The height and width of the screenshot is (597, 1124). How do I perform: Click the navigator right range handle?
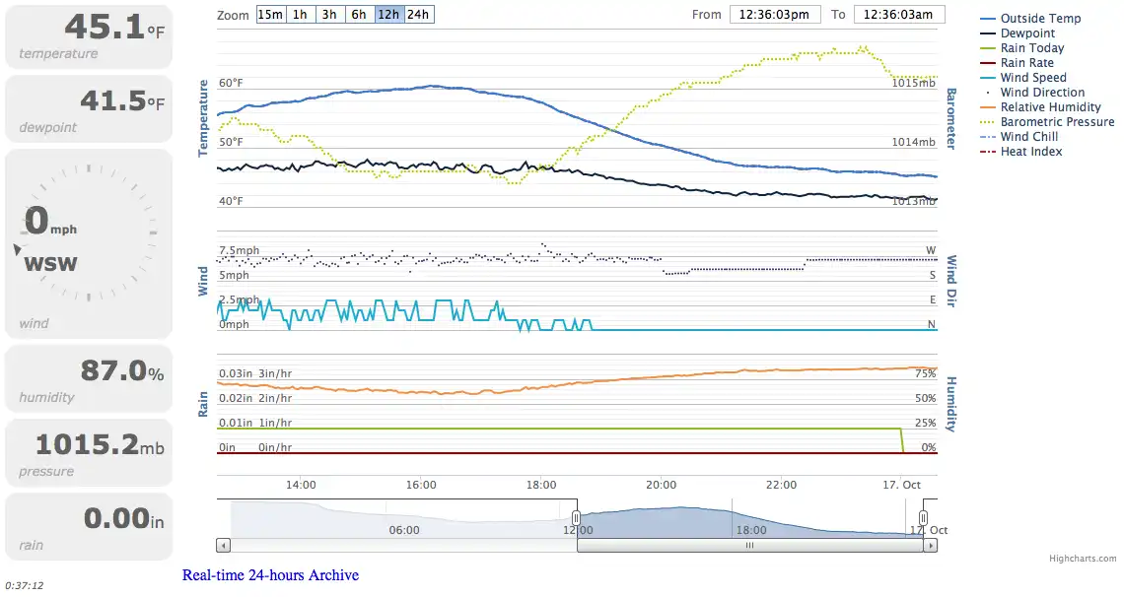click(x=923, y=518)
